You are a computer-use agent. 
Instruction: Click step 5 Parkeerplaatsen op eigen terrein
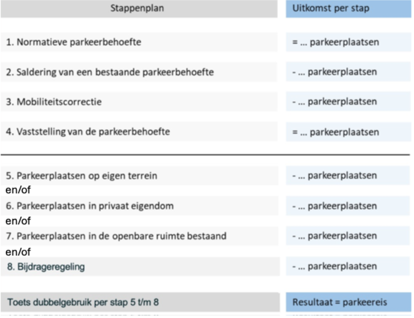139,176
